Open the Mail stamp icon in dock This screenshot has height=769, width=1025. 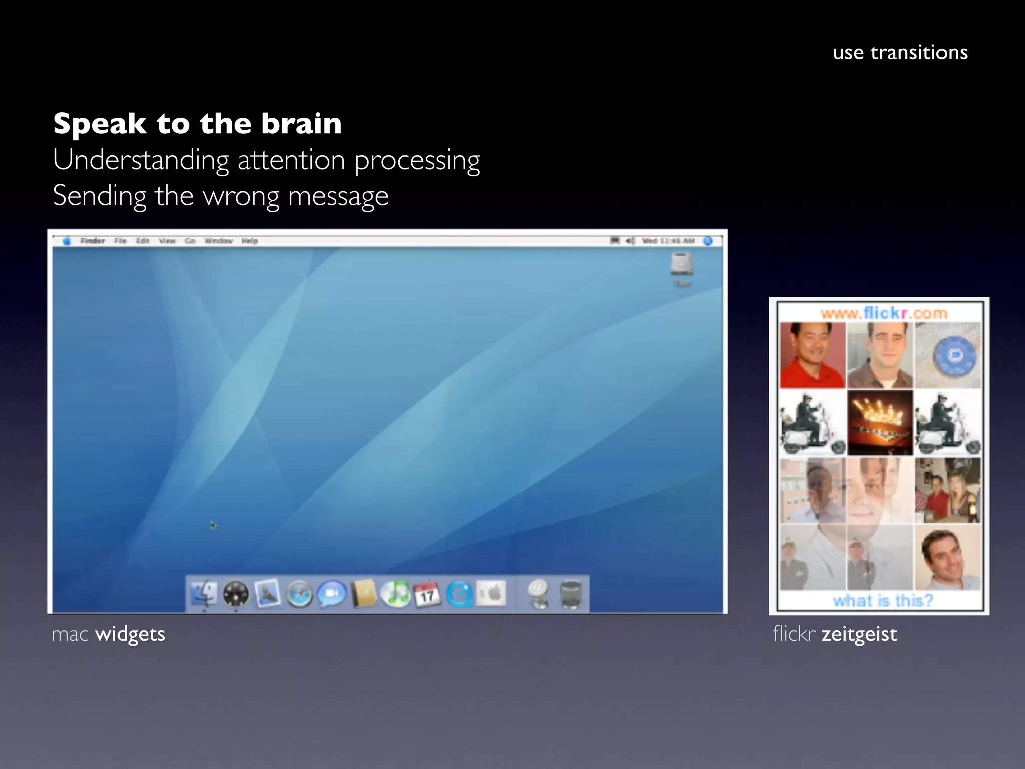(267, 594)
